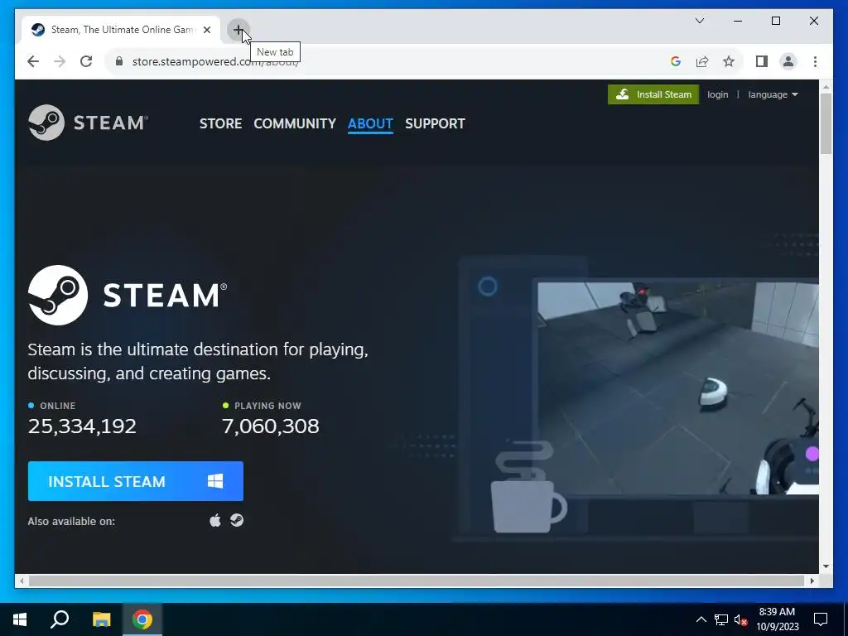This screenshot has width=848, height=636.
Task: View site information via the lock icon
Action: coord(119,61)
